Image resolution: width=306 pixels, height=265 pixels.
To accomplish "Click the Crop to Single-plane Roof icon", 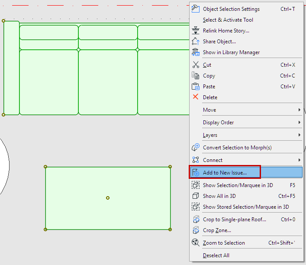I will point(196,219).
